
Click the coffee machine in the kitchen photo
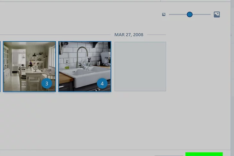click(x=105, y=58)
